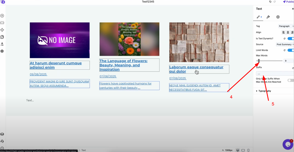Open 'The Language of Flowers' post title link
The image size is (294, 152).
[123, 65]
